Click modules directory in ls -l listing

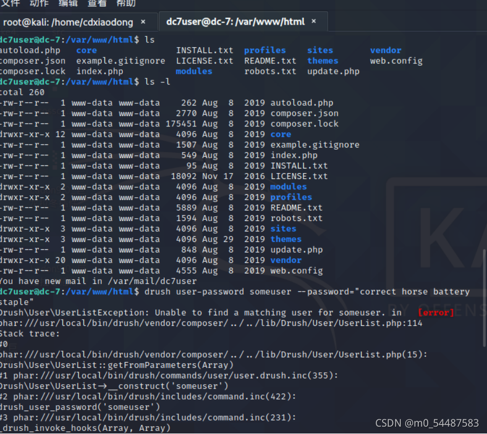pos(289,187)
